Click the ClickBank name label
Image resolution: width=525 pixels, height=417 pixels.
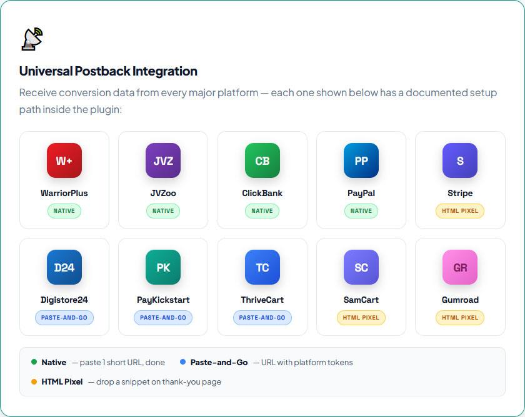point(262,194)
